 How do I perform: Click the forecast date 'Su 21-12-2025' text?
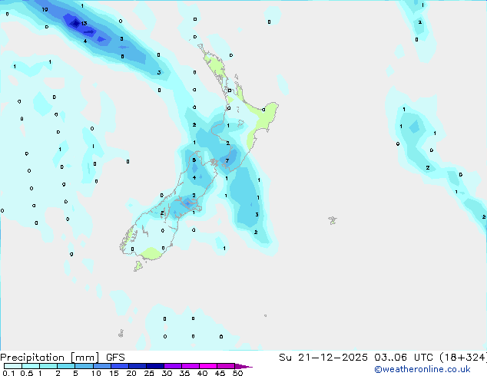click(x=323, y=358)
